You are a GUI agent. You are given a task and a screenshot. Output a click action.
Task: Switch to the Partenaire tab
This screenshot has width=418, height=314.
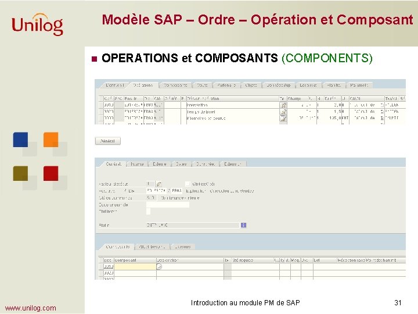[226, 85]
